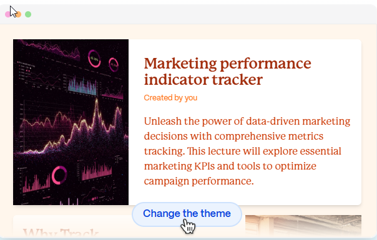Viewport: 377px width, 240px height.
Task: Select the dark analytics dashboard cover image
Action: click(x=71, y=122)
